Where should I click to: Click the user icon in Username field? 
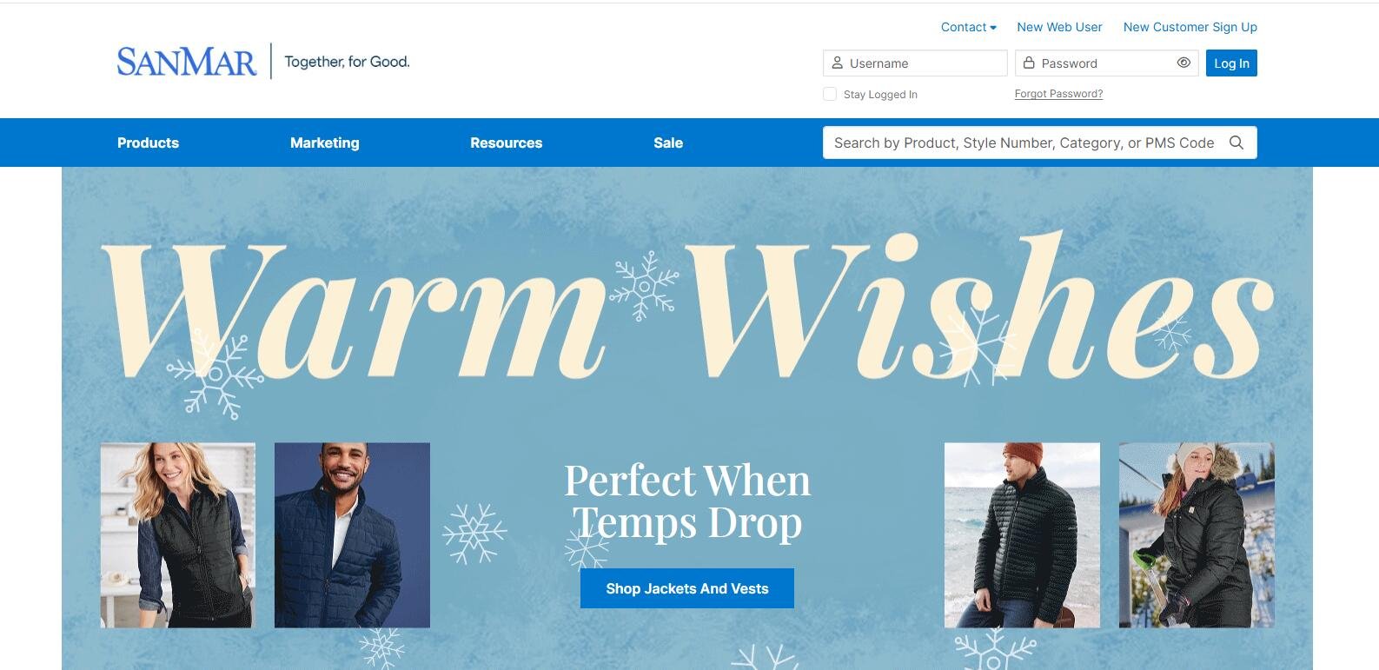point(838,63)
